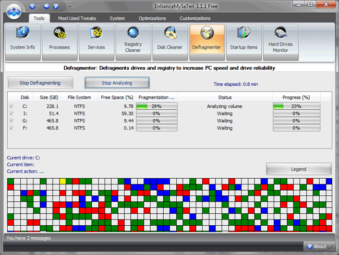Click the About button in the status bar
This screenshot has width=339, height=255.
coord(317,247)
